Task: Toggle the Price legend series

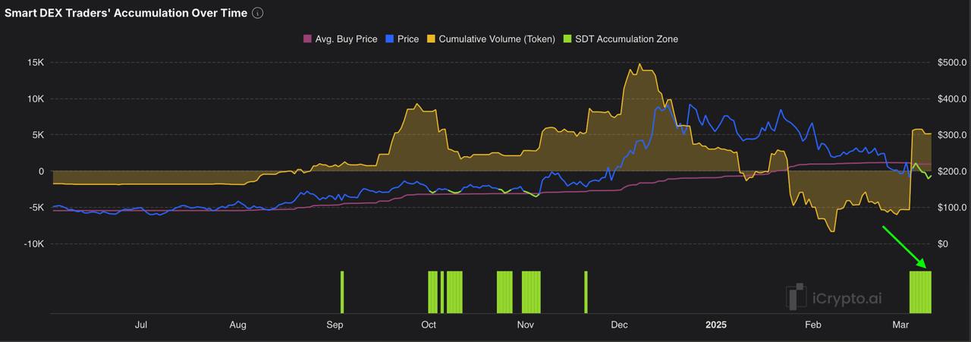Action: [x=402, y=39]
